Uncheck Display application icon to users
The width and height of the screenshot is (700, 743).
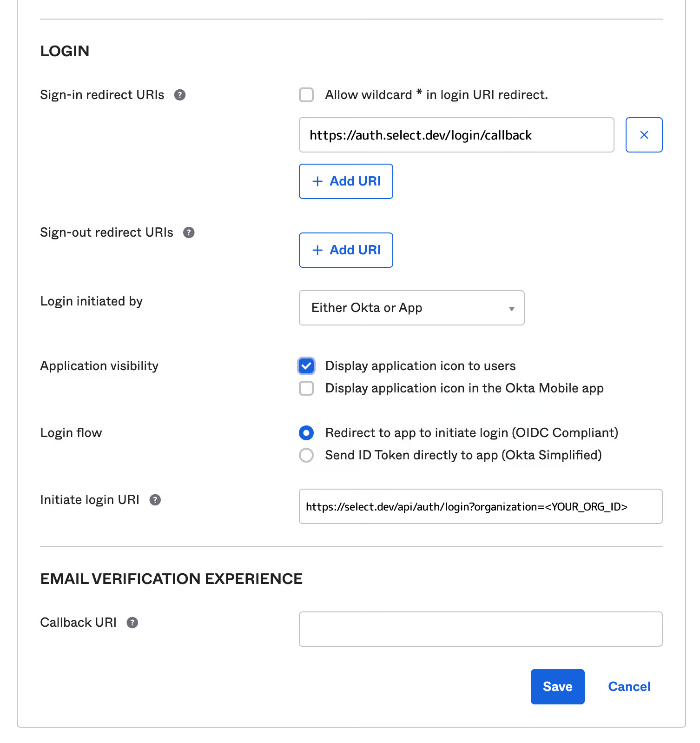click(306, 366)
